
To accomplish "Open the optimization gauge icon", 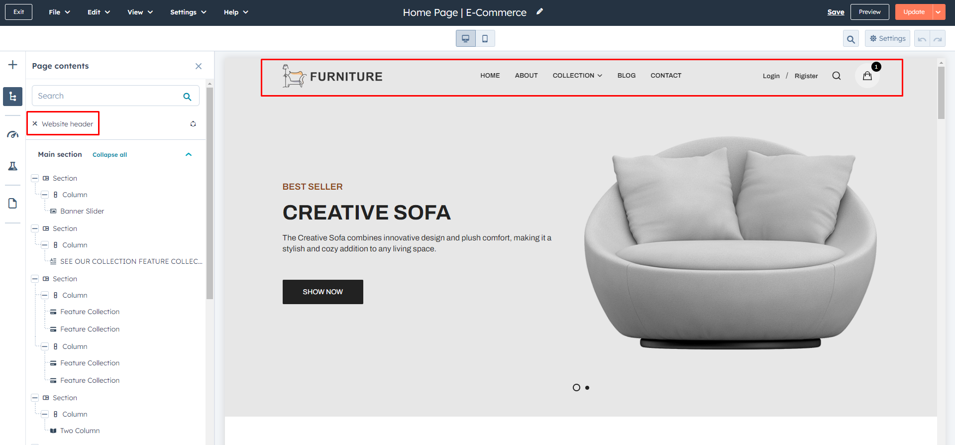I will tap(13, 134).
